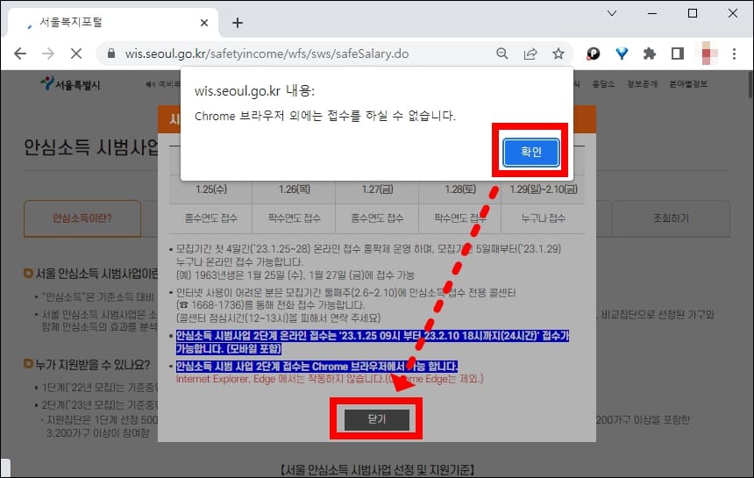Open the Chrome profile avatar
Screen dimensions: 754x478
coord(707,54)
